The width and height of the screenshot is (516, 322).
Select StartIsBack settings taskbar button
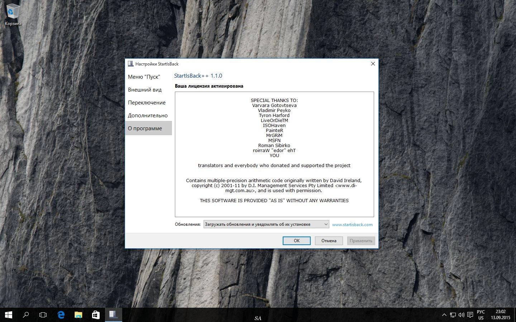point(113,315)
